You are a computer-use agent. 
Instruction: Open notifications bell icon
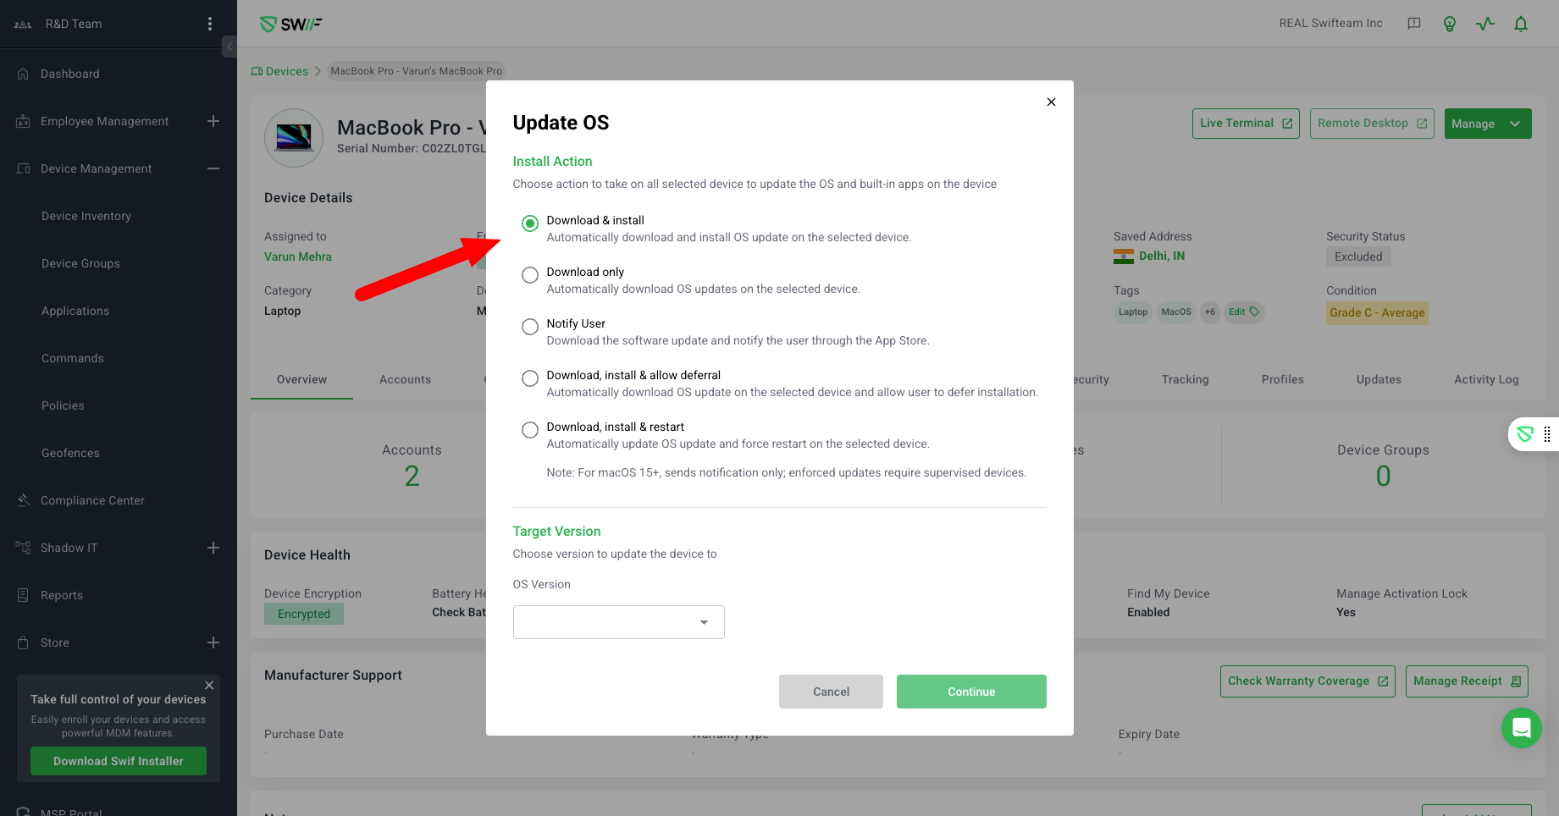(x=1521, y=24)
